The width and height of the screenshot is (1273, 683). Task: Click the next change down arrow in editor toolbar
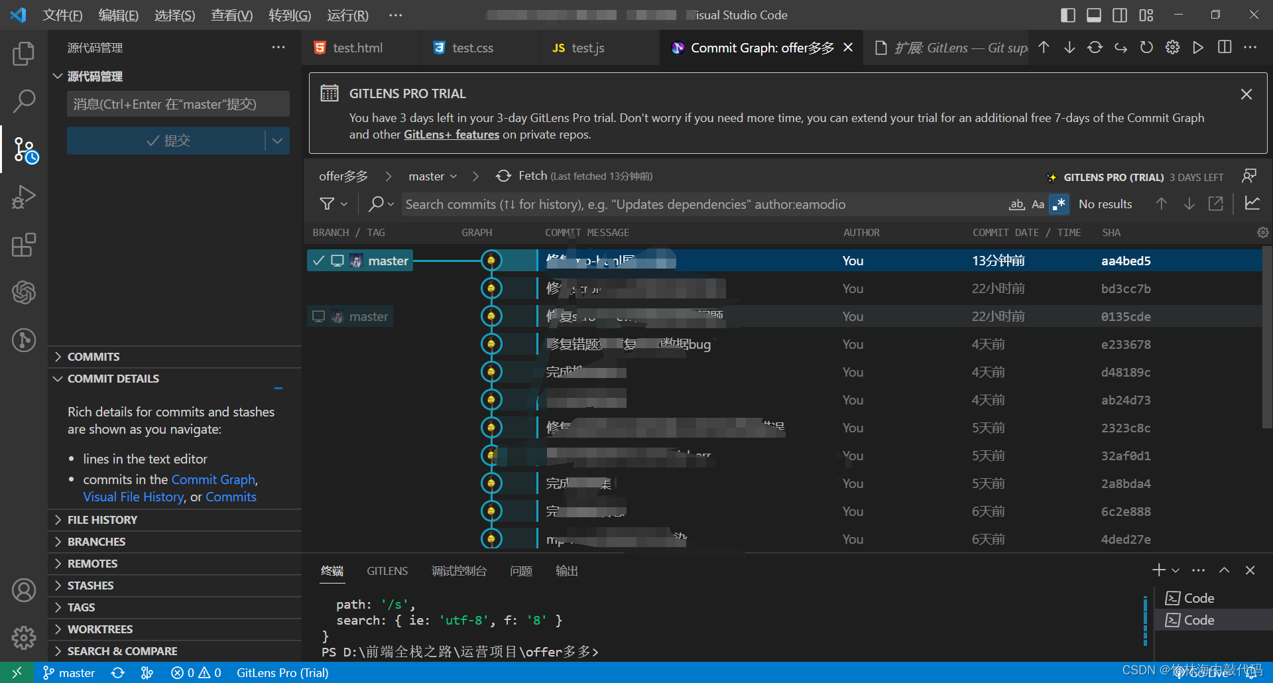[x=1069, y=47]
